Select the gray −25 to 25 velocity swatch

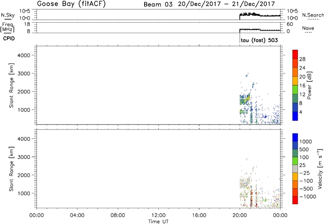coord(295,169)
